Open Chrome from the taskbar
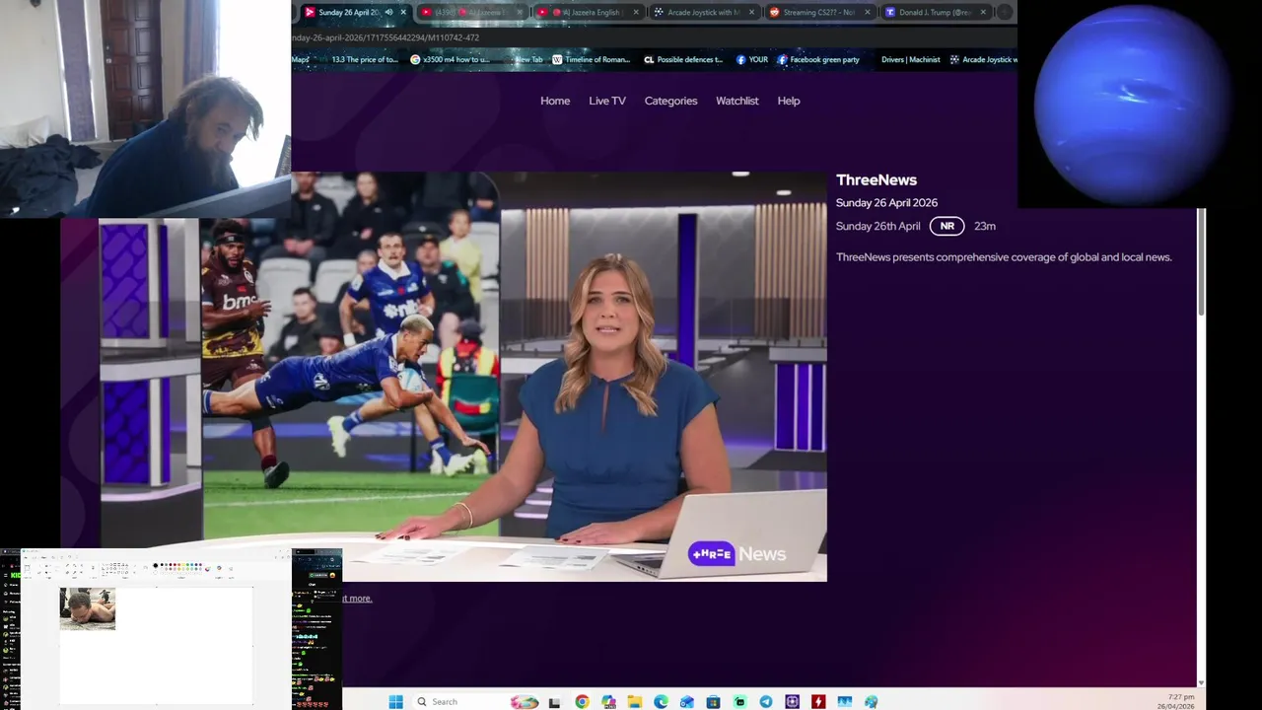 point(582,702)
